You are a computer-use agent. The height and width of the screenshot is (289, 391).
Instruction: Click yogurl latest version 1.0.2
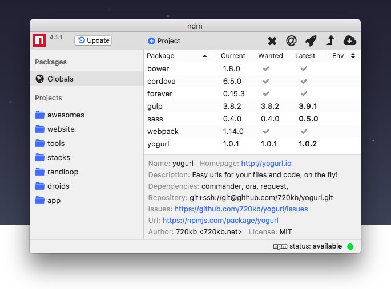click(x=308, y=144)
